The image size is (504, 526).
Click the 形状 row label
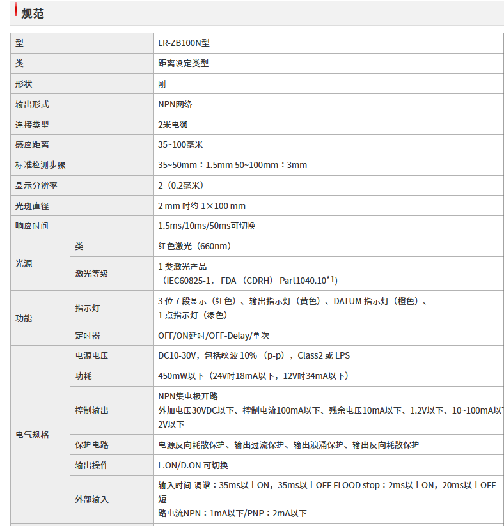tap(24, 84)
